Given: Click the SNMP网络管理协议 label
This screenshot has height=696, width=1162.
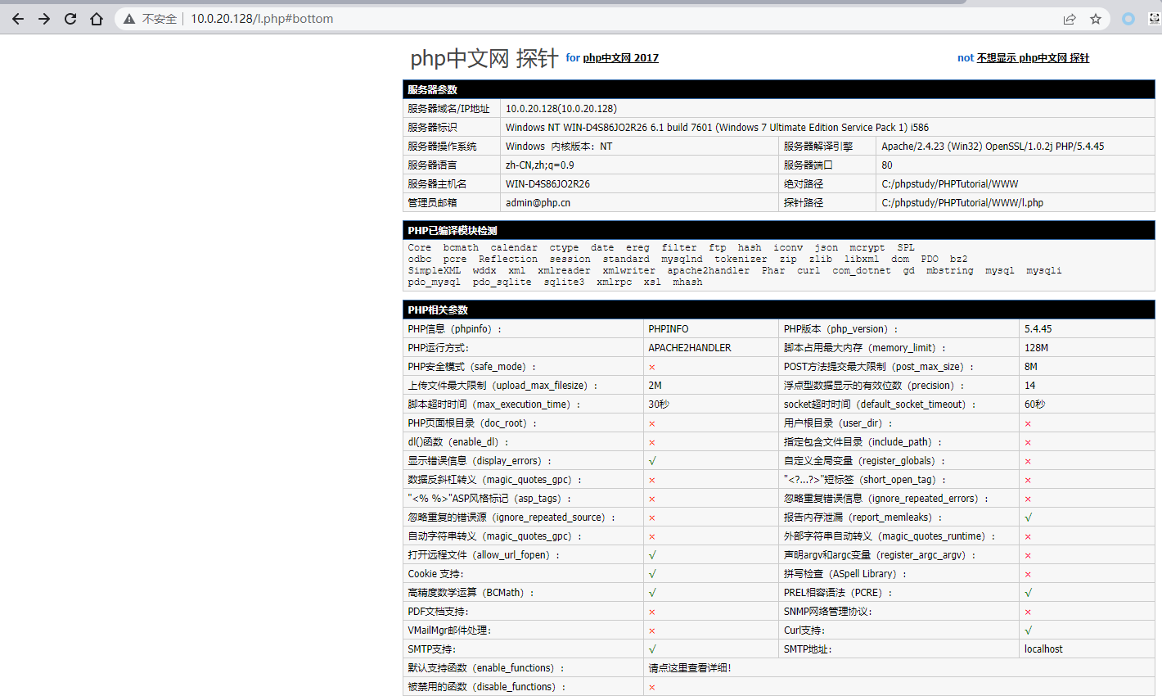Looking at the screenshot, I should (828, 612).
